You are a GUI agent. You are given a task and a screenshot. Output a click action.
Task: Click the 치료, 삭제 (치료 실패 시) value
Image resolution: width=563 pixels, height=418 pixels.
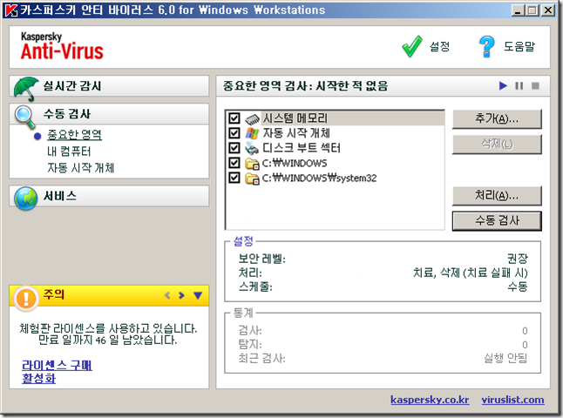pyautogui.click(x=471, y=273)
